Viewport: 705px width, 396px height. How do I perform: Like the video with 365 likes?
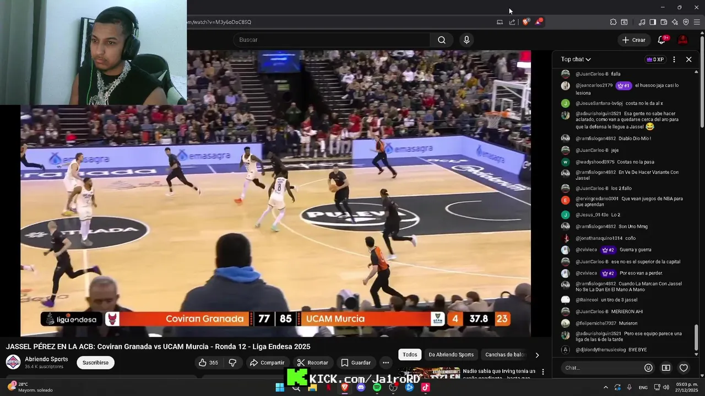click(208, 362)
